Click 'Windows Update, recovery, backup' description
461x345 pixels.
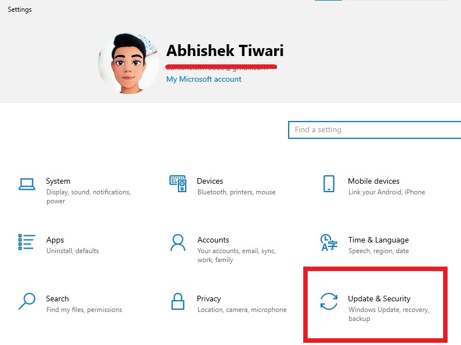389,314
